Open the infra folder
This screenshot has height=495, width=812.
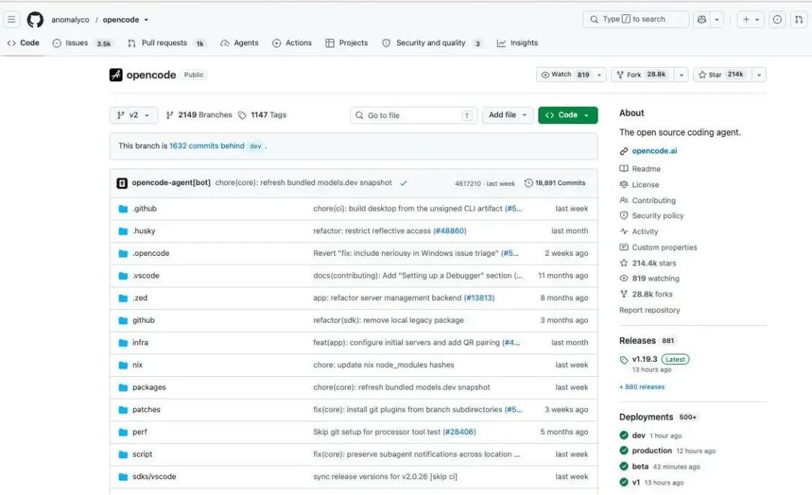coord(140,342)
